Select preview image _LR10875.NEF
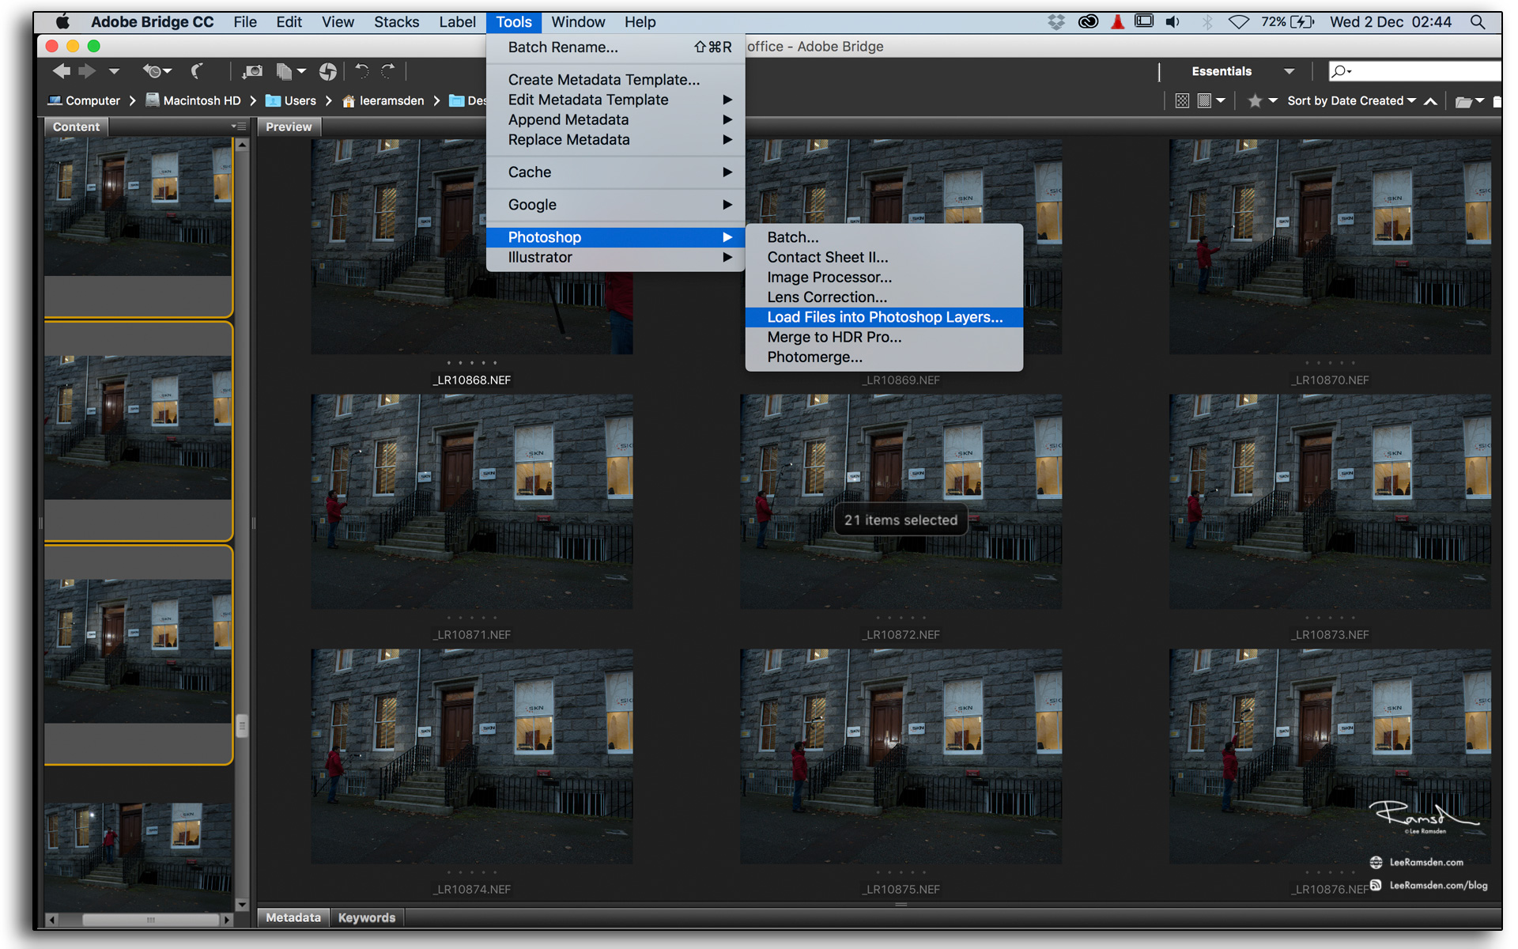Image resolution: width=1518 pixels, height=949 pixels. [901, 756]
